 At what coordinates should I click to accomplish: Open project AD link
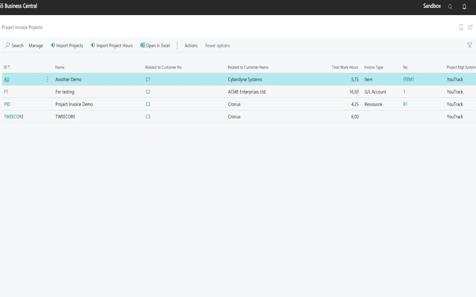[x=7, y=79]
